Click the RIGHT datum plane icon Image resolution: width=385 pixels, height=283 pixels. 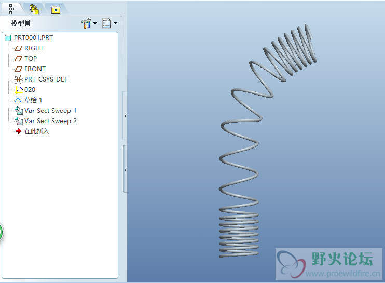(x=18, y=48)
